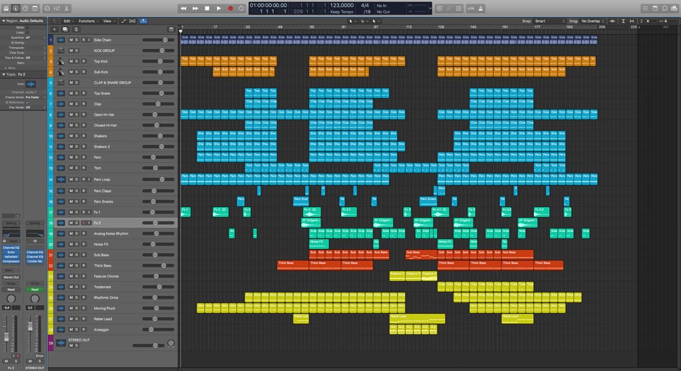Open the Functions menu
The height and width of the screenshot is (371, 681).
point(86,21)
